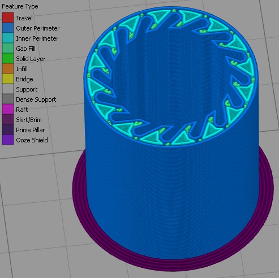This screenshot has width=279, height=278.
Task: Click the "Feature Type" legend heading
Action: click(x=20, y=7)
